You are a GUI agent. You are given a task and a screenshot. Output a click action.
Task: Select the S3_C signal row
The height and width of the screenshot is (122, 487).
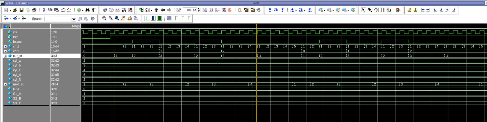tap(26, 103)
